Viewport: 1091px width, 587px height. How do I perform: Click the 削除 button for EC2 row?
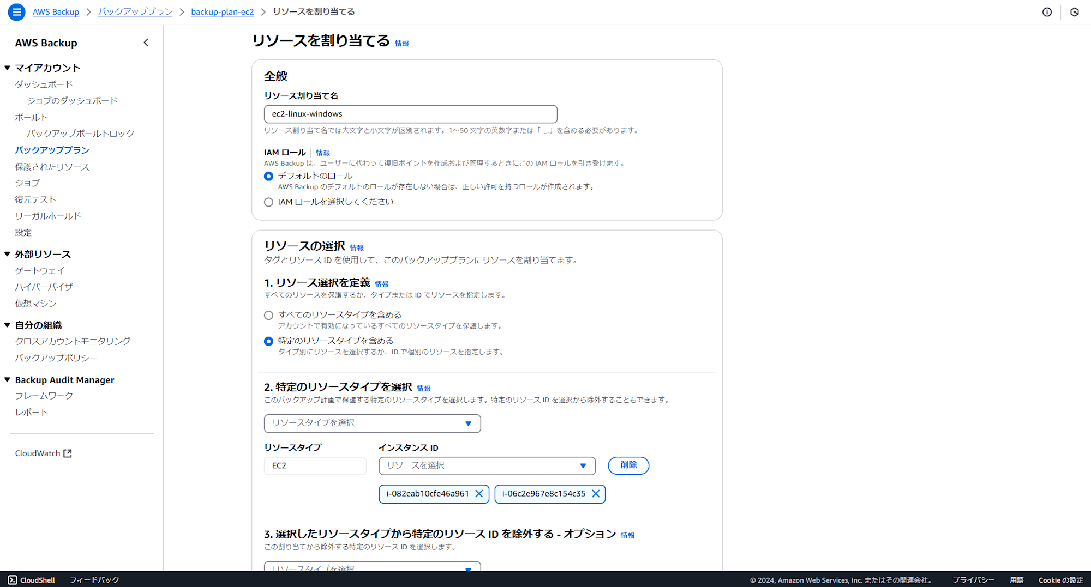click(628, 465)
